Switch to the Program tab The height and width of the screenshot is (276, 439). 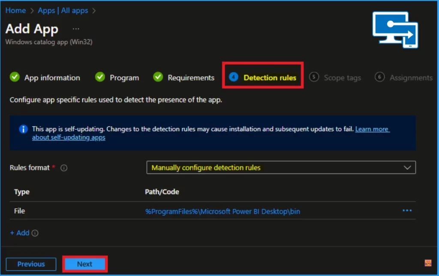click(x=124, y=78)
